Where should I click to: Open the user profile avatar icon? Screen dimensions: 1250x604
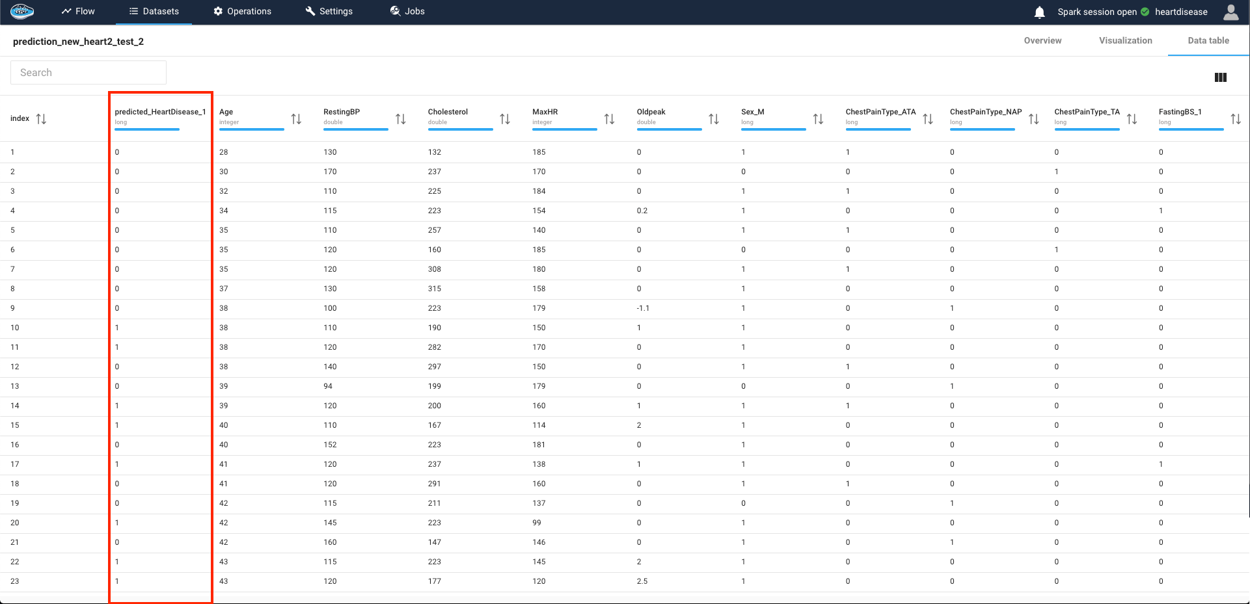pos(1230,12)
